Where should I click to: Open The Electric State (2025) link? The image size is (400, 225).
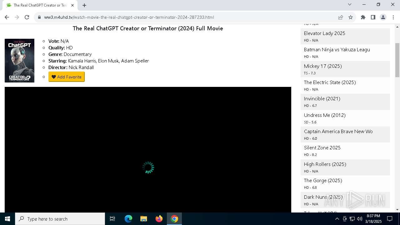pos(330,82)
